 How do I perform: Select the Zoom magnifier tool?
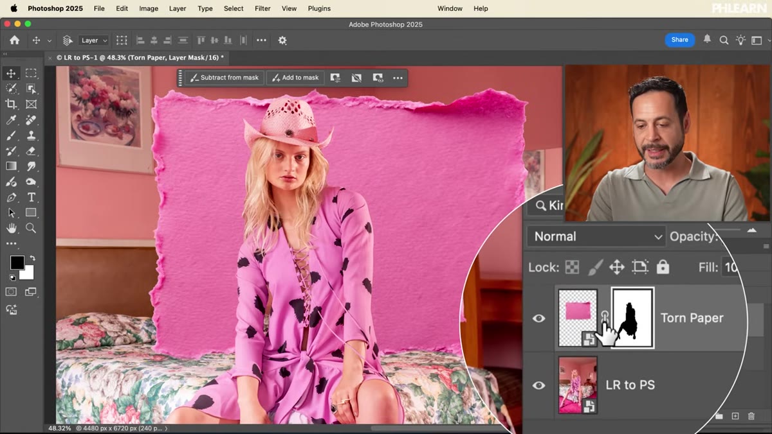(31, 228)
